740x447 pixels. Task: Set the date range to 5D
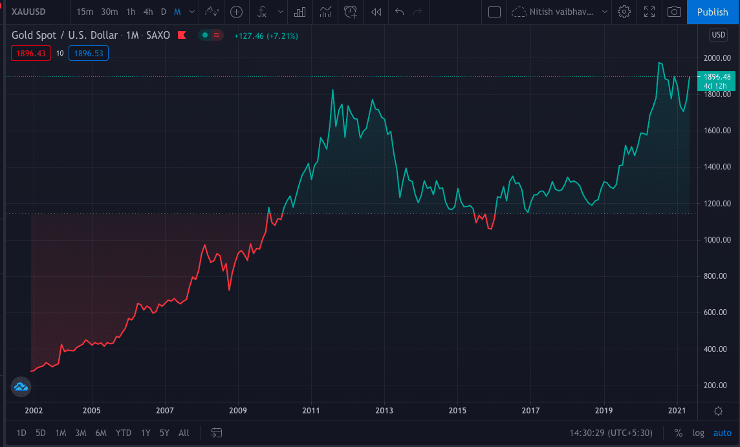click(41, 433)
